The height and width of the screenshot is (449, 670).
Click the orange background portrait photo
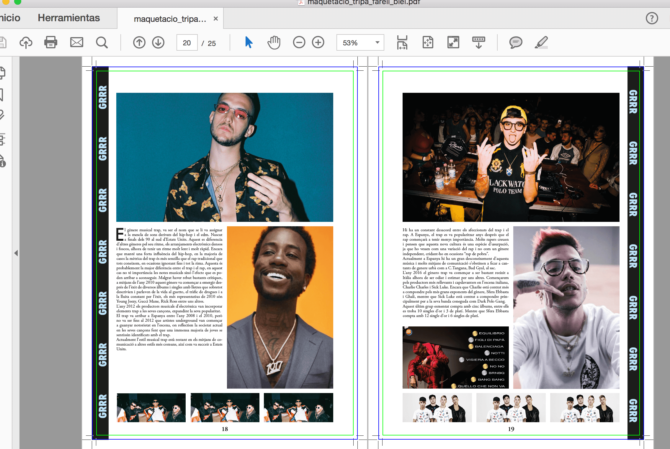click(280, 307)
